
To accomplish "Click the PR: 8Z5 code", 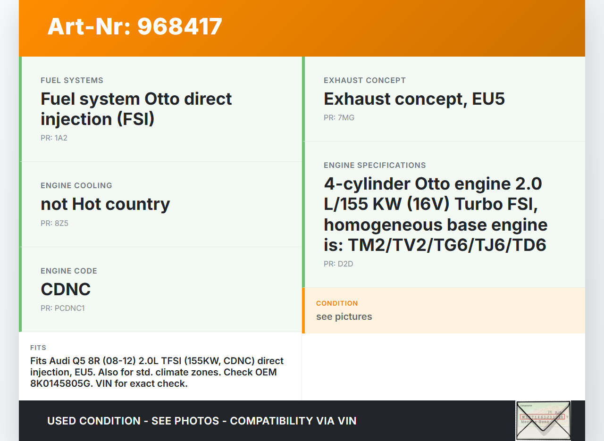I will click(54, 224).
